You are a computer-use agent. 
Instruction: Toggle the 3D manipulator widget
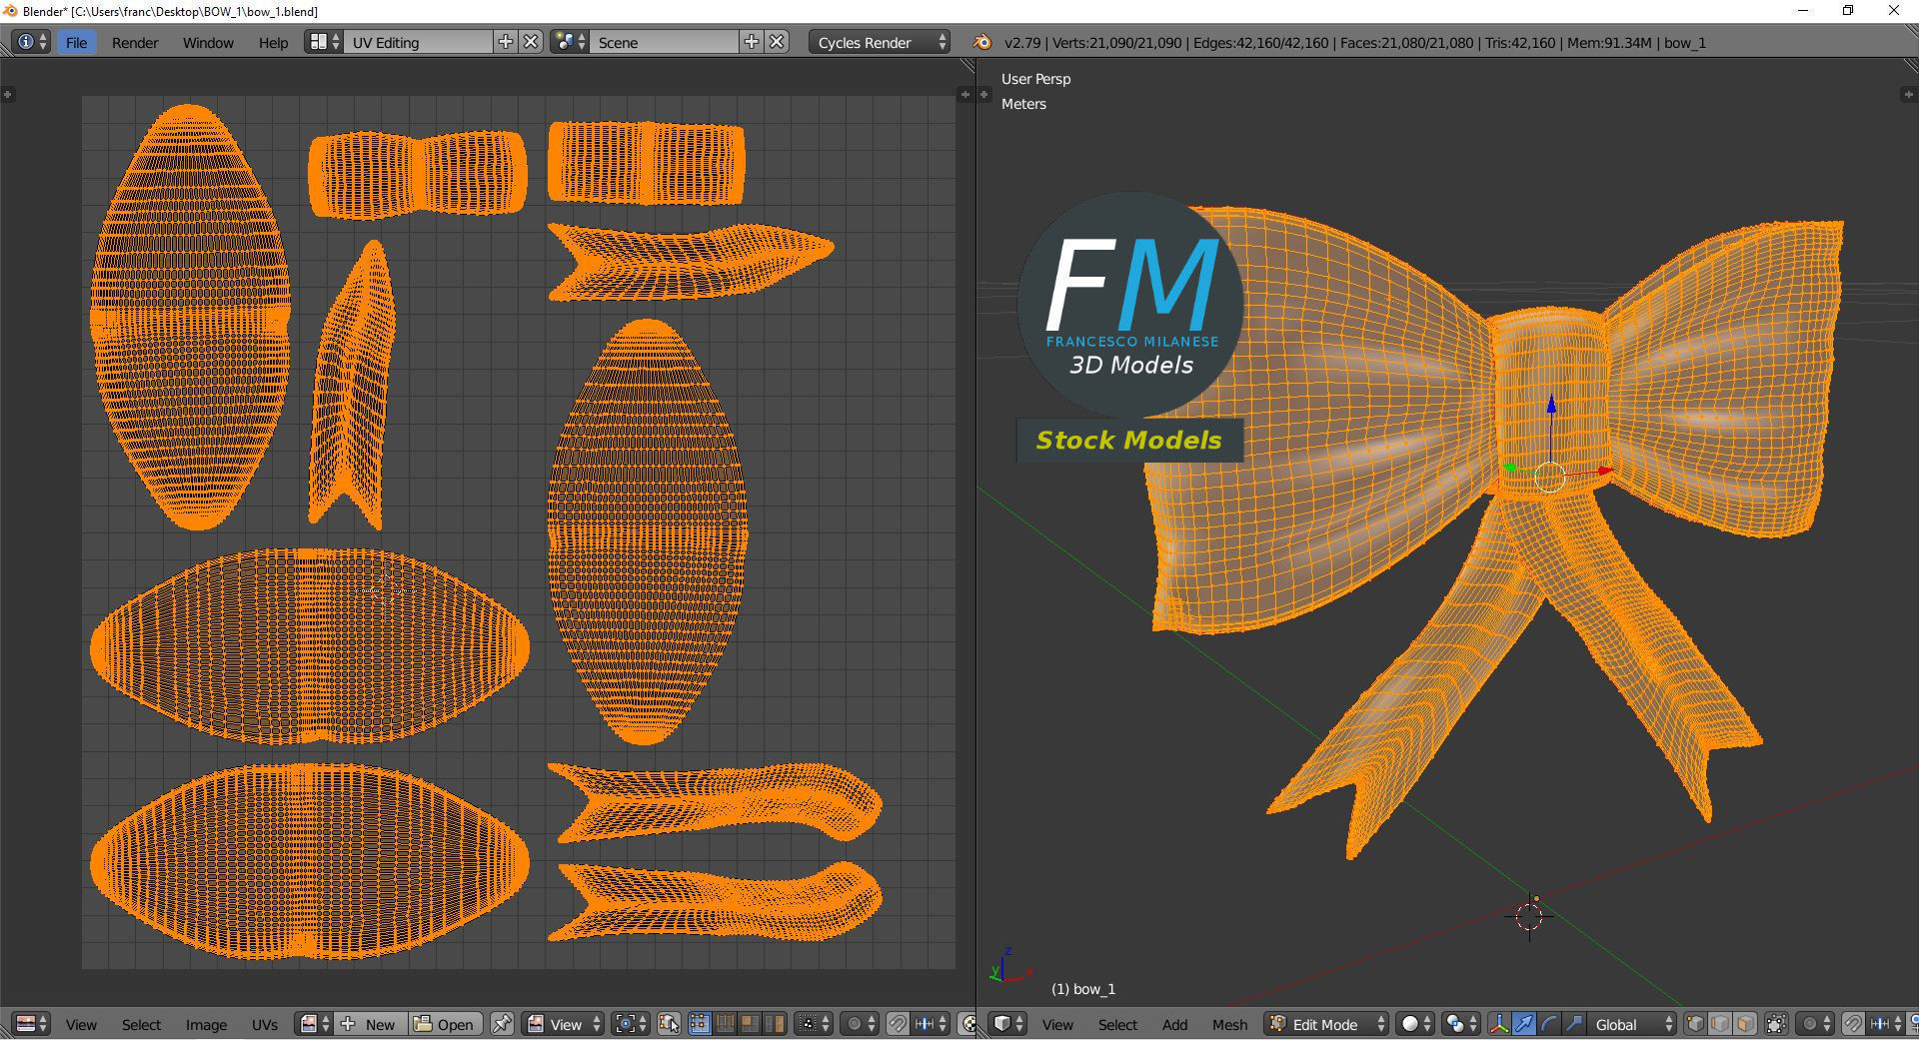[1499, 1024]
